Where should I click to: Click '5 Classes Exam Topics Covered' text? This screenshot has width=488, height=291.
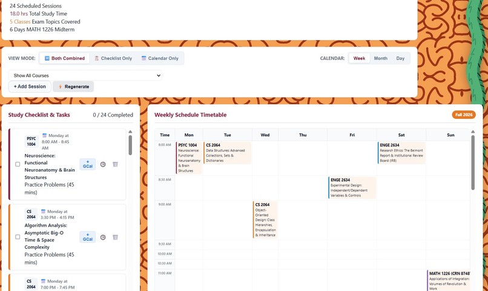click(x=45, y=21)
